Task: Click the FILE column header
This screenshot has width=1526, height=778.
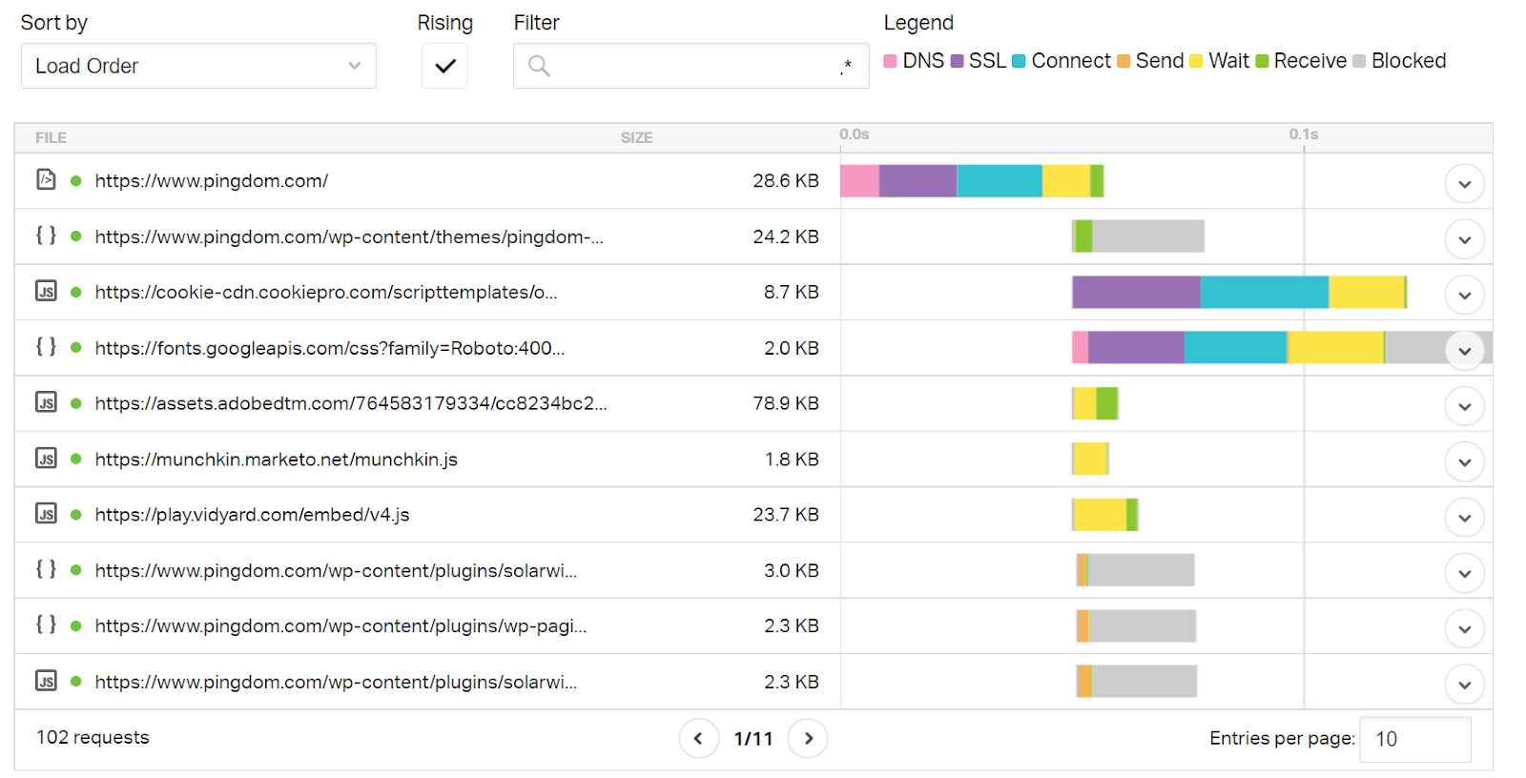Action: pyautogui.click(x=51, y=137)
